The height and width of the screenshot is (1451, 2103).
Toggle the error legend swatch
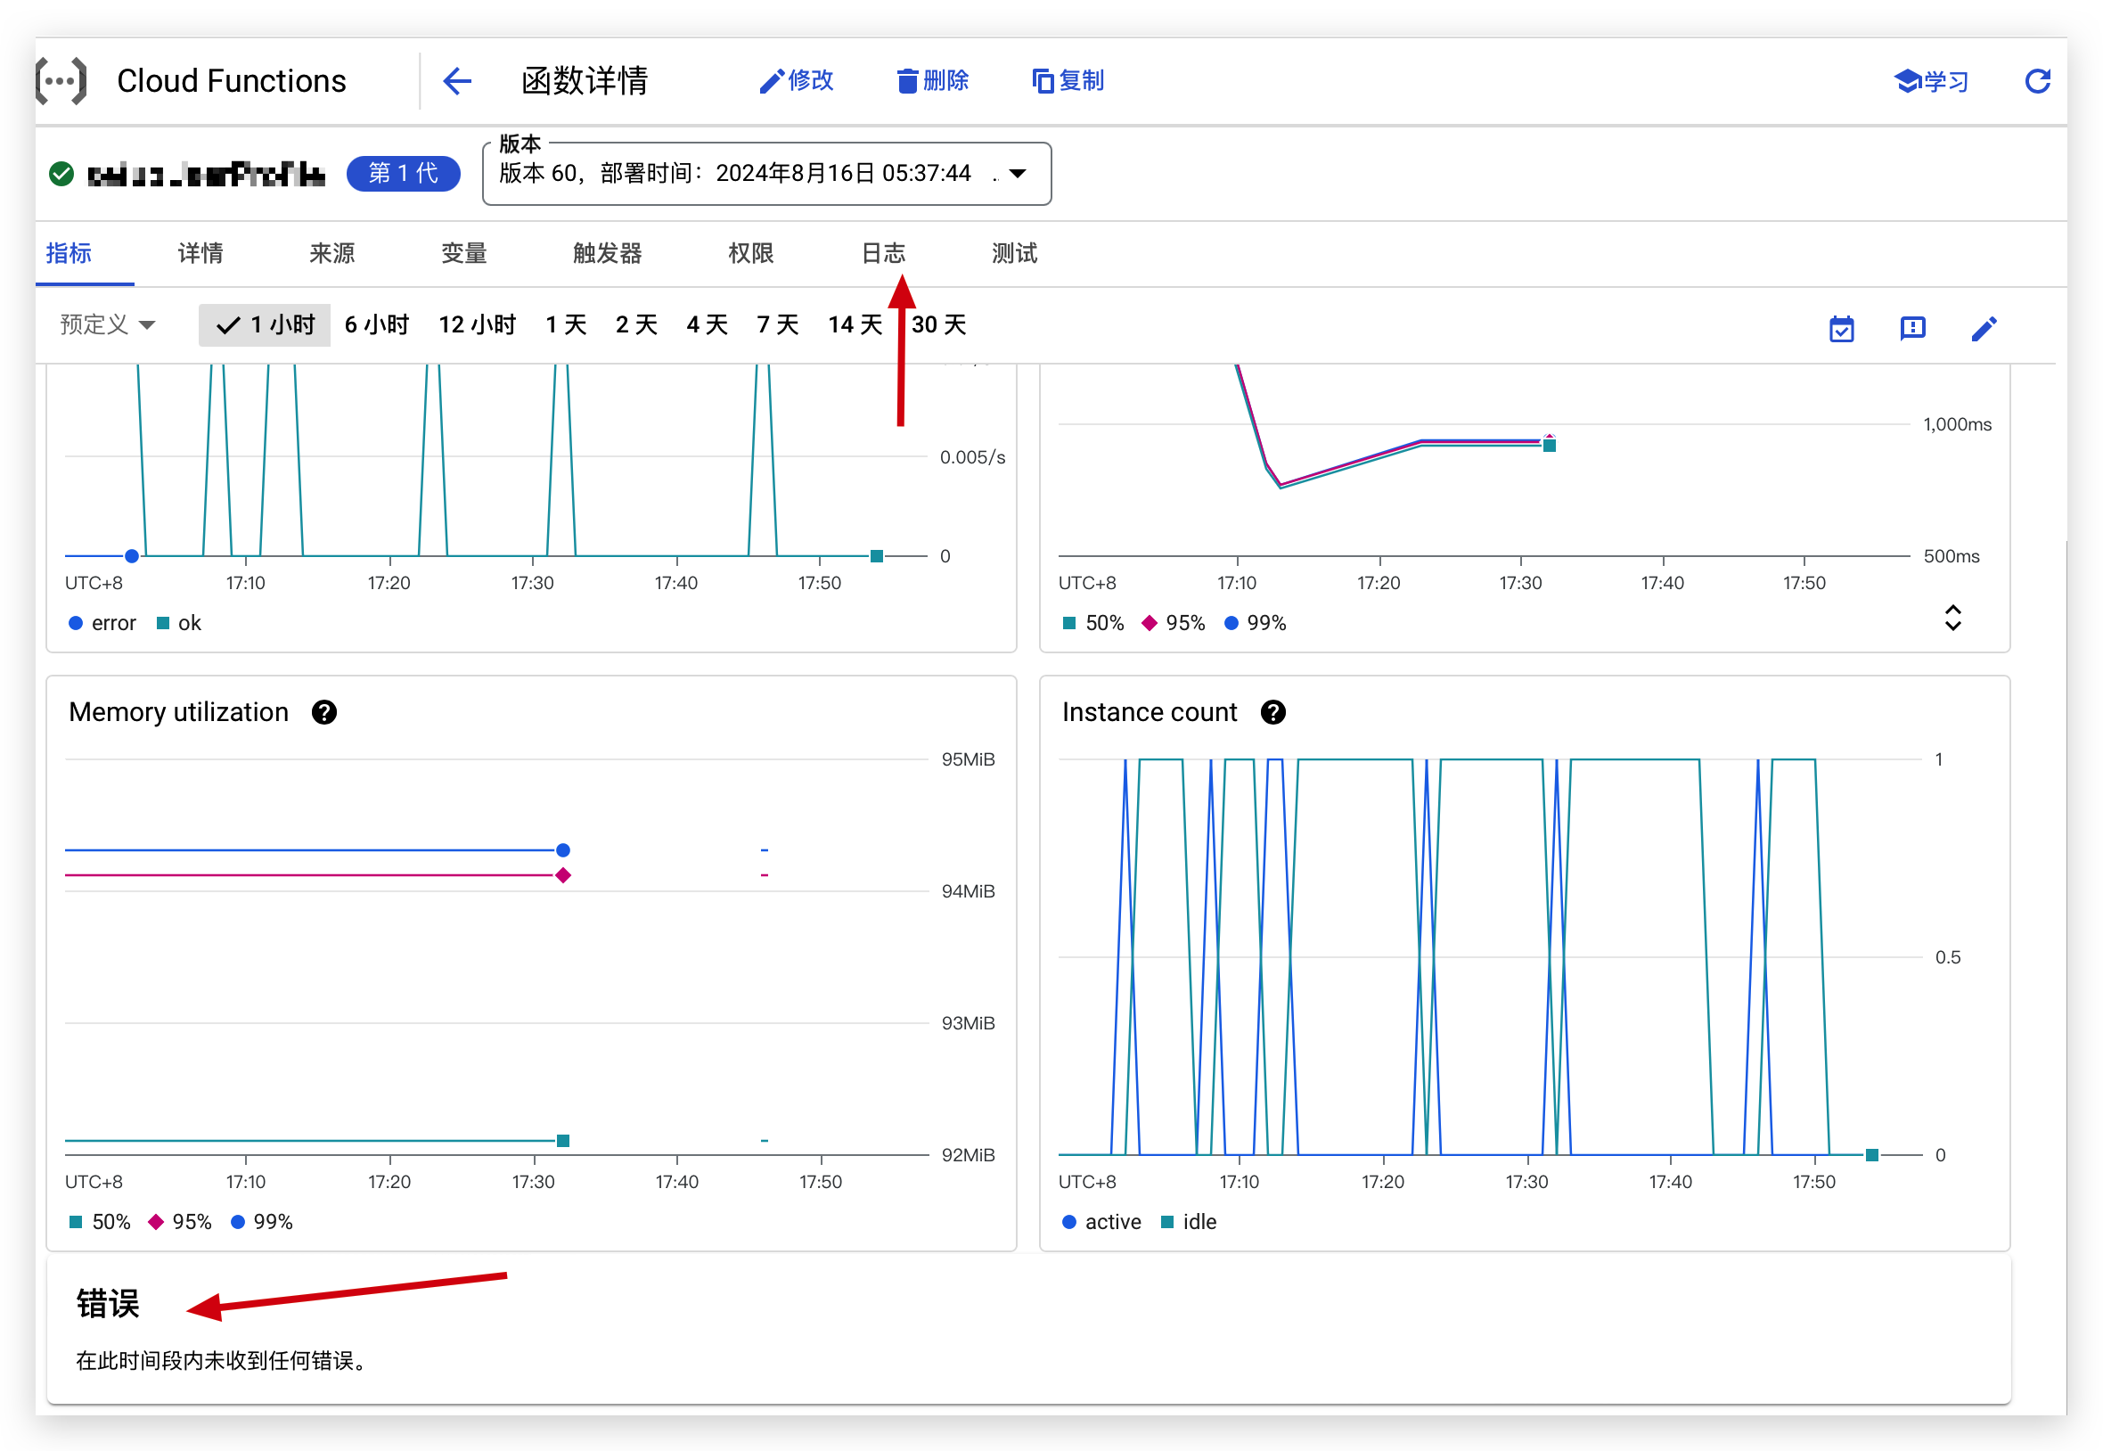coord(77,624)
